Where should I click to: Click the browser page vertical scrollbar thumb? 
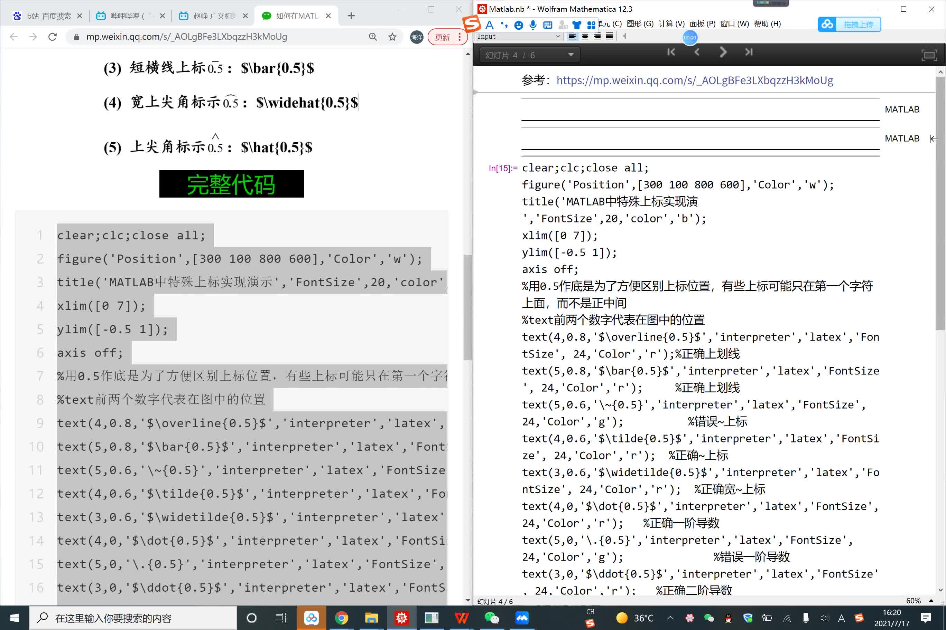[x=467, y=307]
